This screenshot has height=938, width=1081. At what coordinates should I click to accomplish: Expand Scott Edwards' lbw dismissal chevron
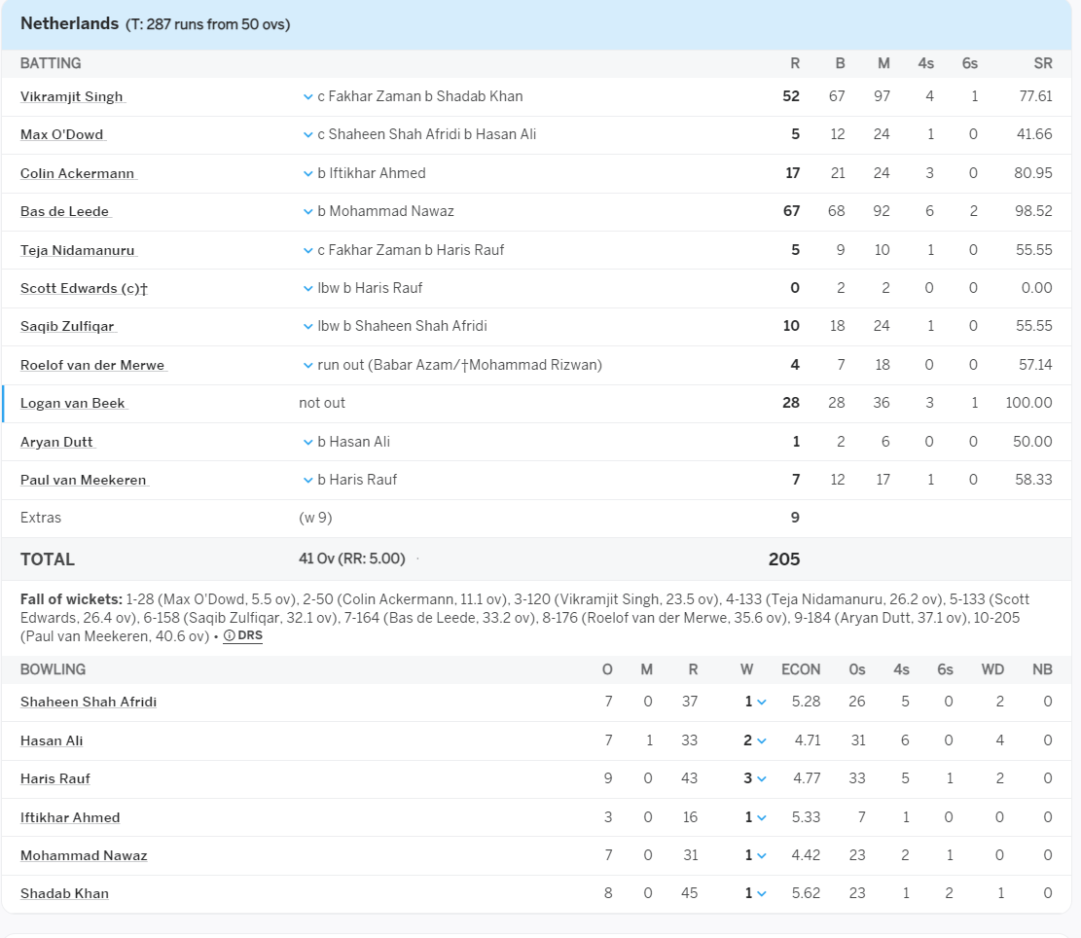tap(307, 288)
